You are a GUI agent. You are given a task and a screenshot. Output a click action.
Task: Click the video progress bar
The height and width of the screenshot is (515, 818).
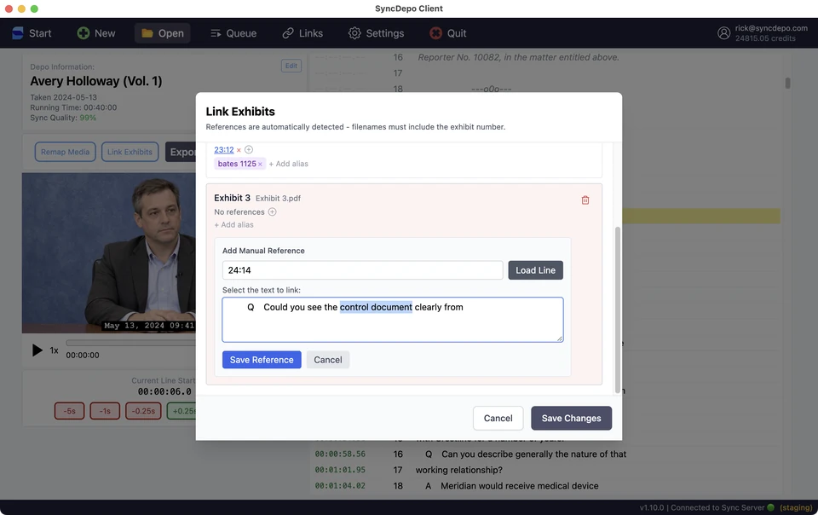coord(130,343)
